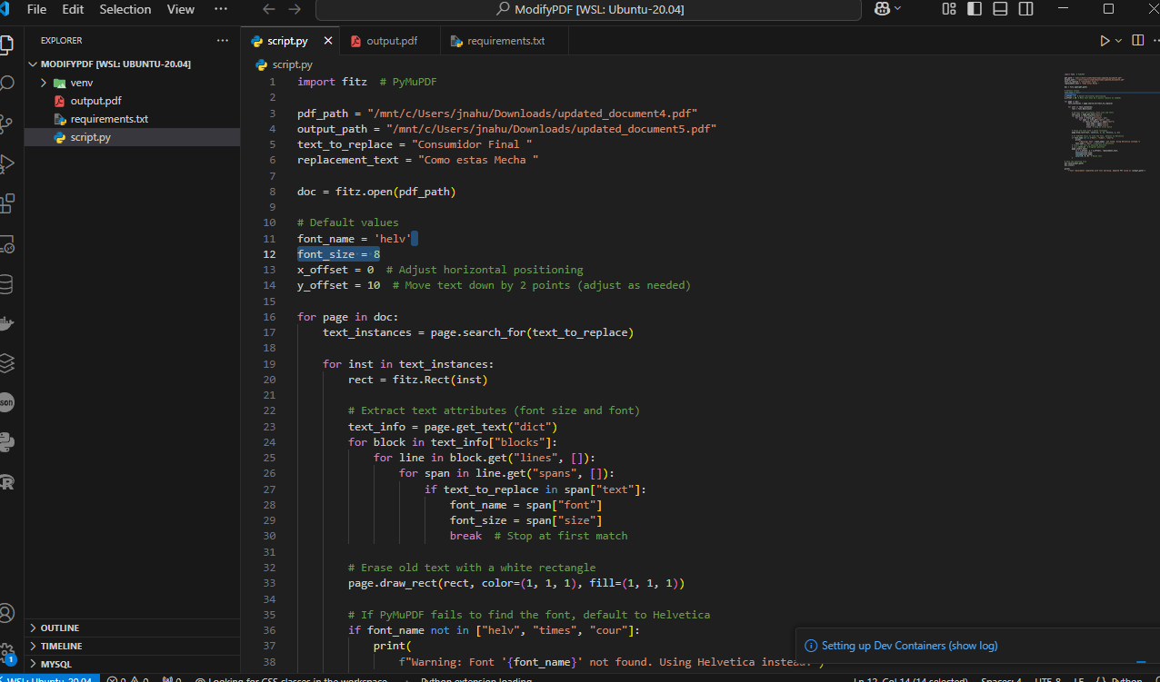Open the Copilot dropdown chevron
Screen dimensions: 1160x682
898,9
